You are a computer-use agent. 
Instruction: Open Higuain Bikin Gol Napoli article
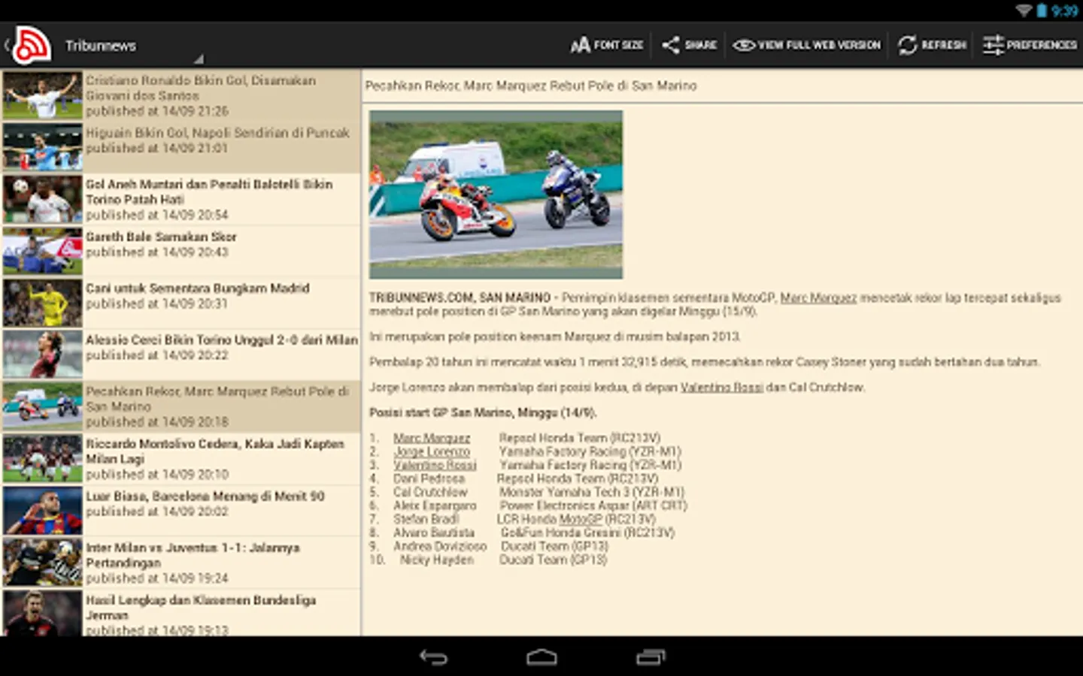[181, 147]
